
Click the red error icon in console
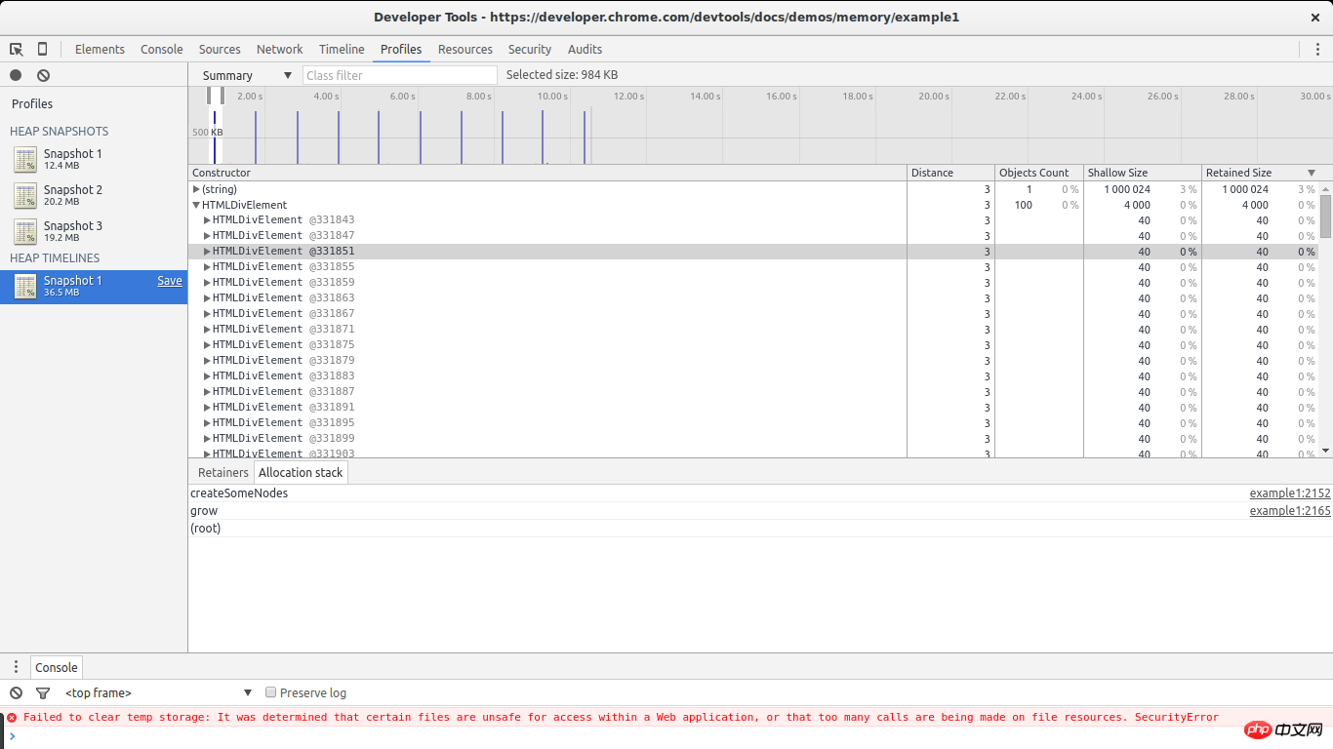(12, 717)
